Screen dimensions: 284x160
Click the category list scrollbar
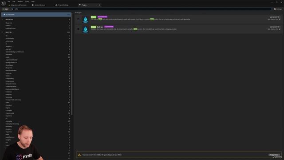click(72, 64)
